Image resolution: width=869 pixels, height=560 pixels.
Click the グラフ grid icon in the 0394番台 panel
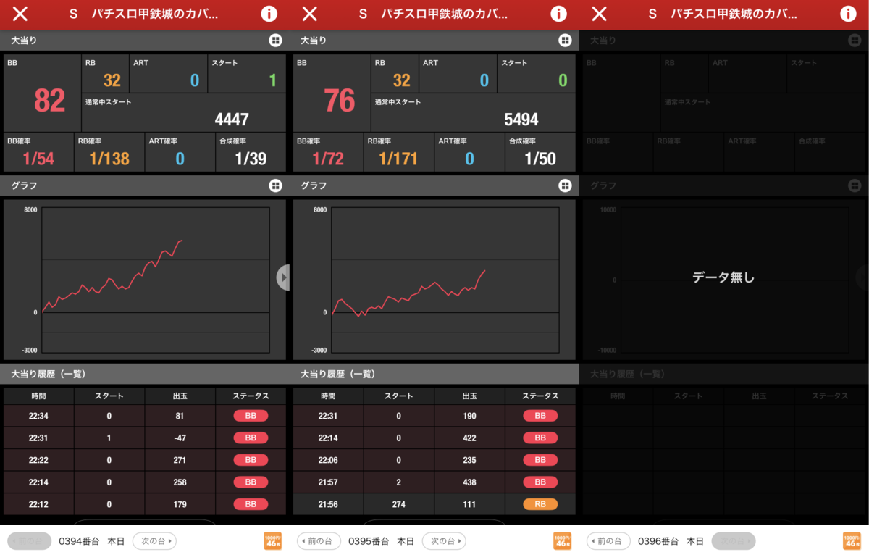(275, 185)
